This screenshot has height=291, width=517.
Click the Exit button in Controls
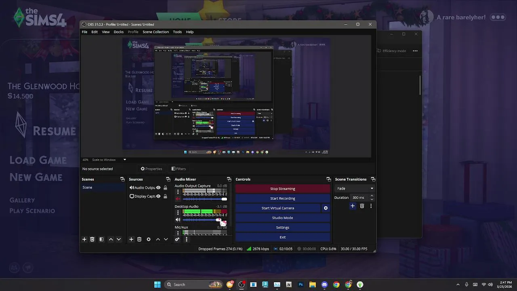(x=283, y=237)
